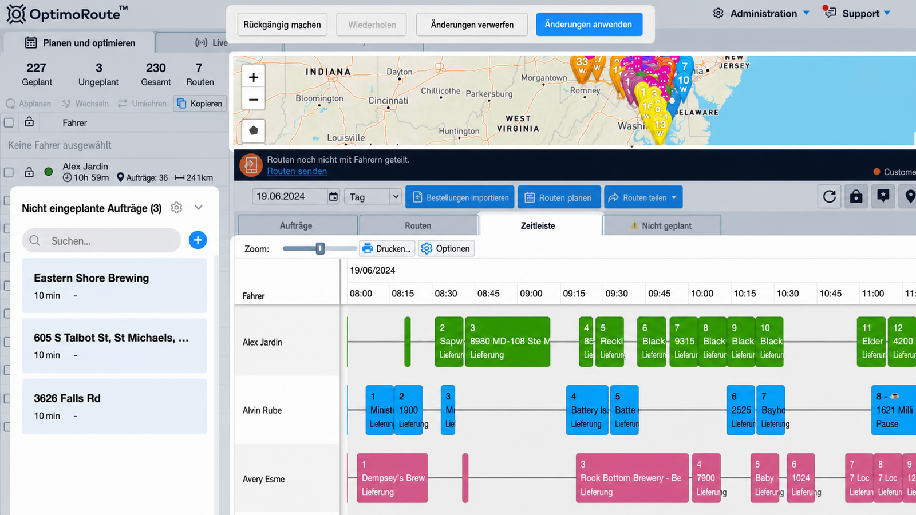Screen dimensions: 916x515
Task: Refresh the routes with reload icon
Action: 830,197
